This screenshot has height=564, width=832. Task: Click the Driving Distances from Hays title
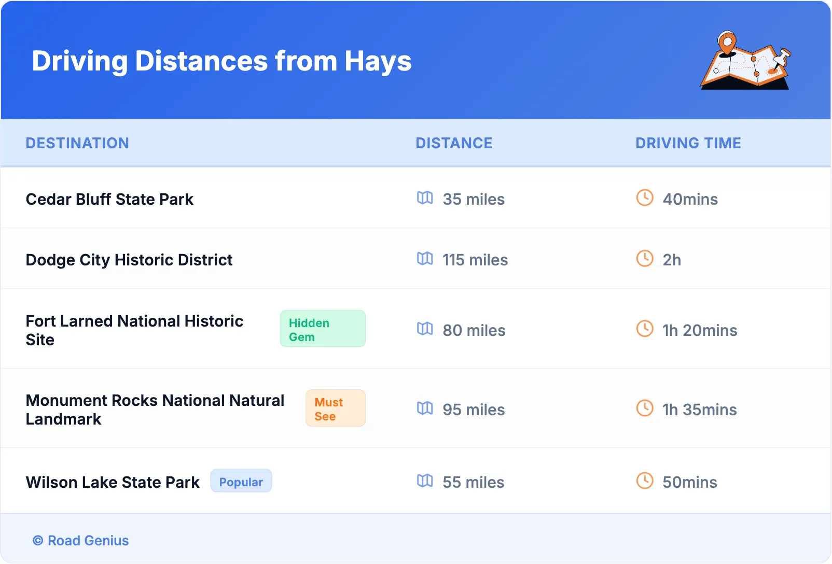[x=221, y=61]
